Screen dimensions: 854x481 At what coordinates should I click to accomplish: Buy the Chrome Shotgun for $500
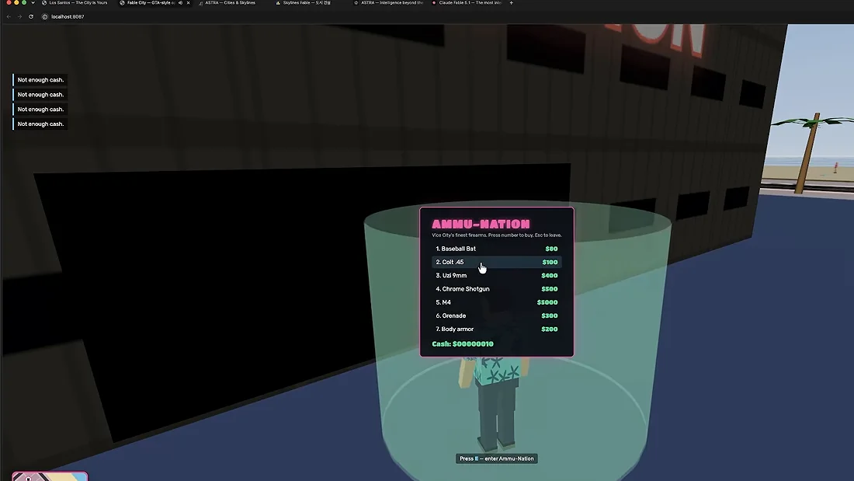point(497,289)
